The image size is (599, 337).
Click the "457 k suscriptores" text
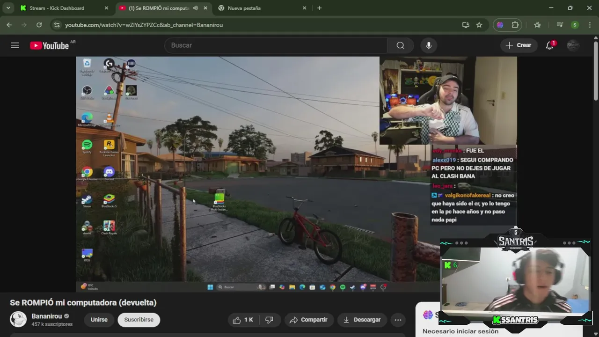[x=52, y=324]
